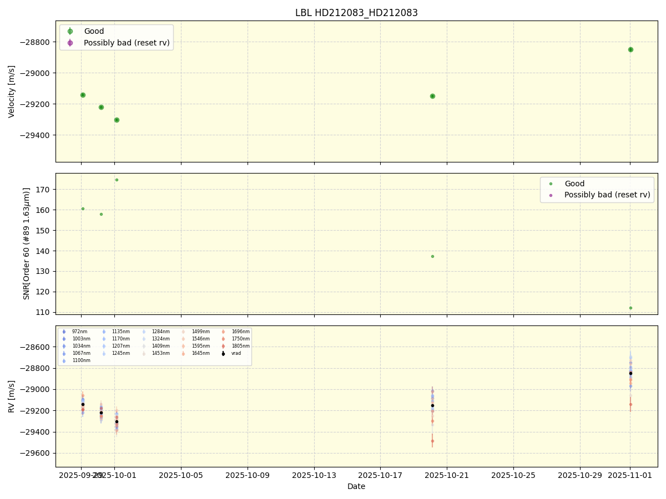Click the purple Possibly bad marker in SNR legend
Viewport: 666px width, 499px height.
point(551,195)
